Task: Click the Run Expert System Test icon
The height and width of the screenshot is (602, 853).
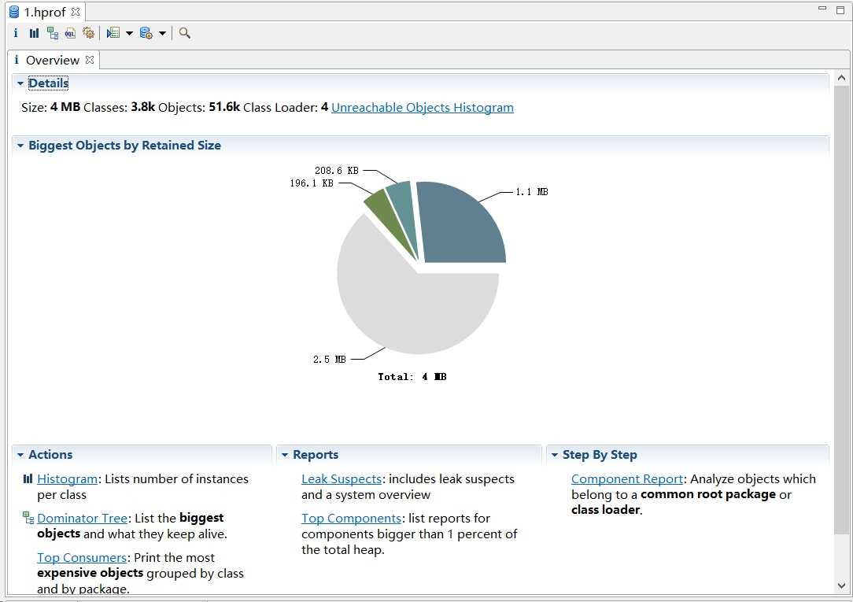Action: coord(113,33)
